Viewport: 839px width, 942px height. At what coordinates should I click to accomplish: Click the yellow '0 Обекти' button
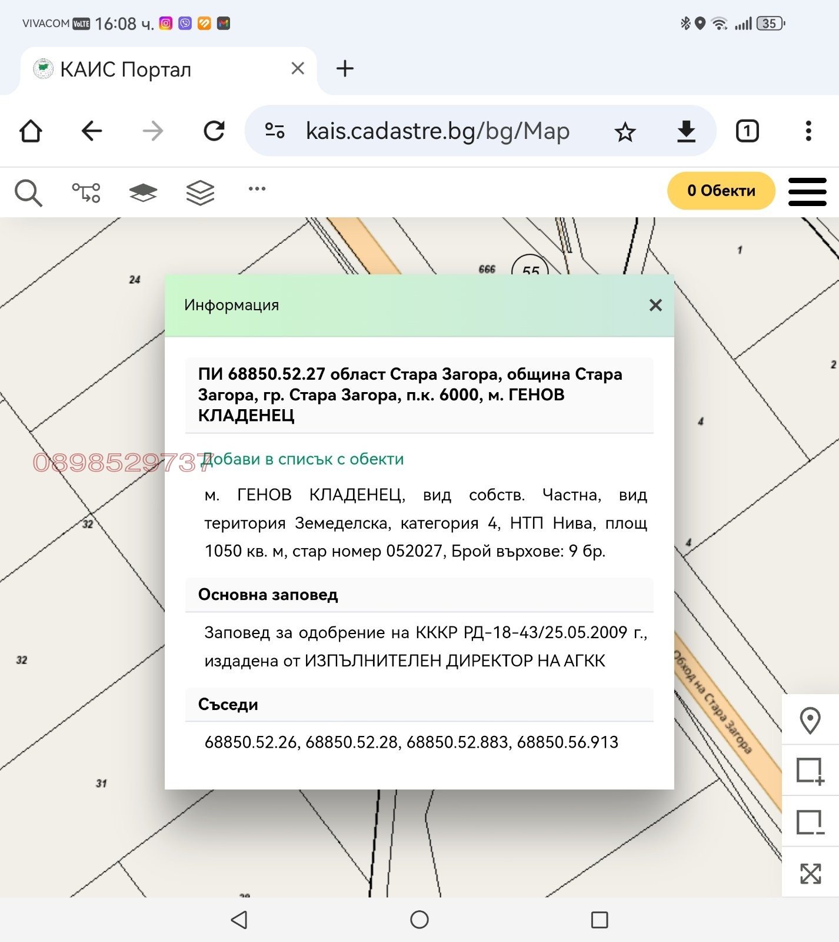[x=721, y=191]
